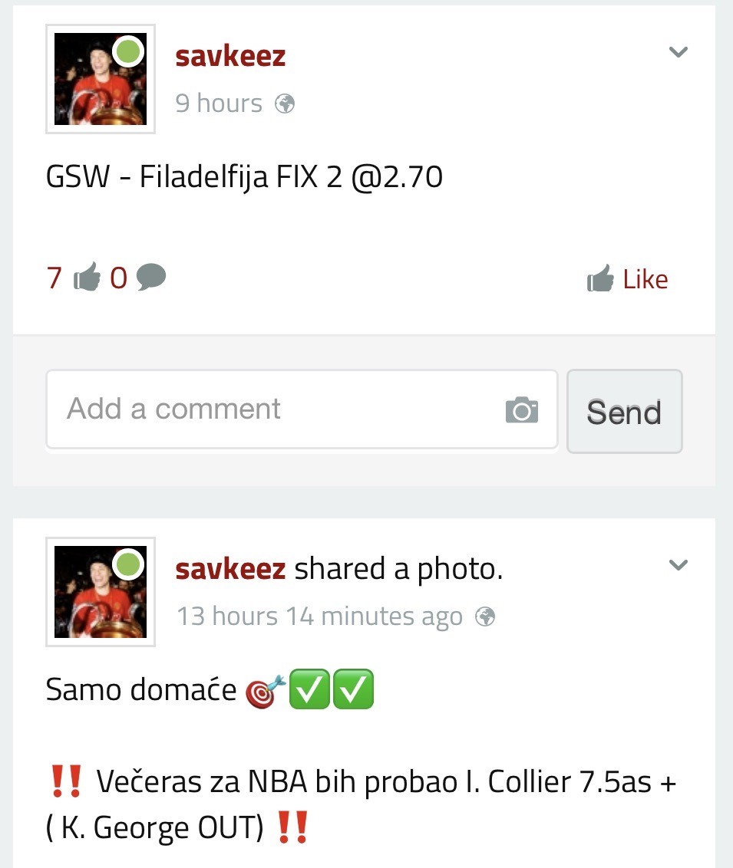Click the 13 hours 14 minutes ago timestamp
733x868 pixels.
click(x=320, y=616)
